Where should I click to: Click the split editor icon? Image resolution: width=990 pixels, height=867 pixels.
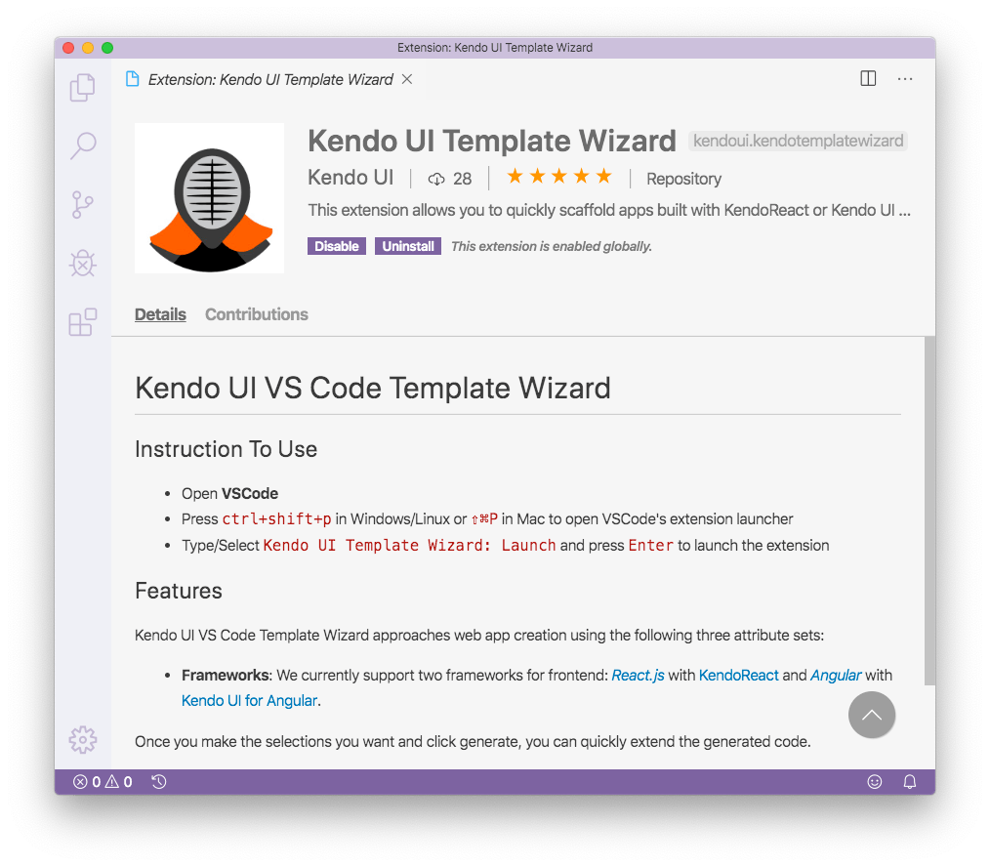pyautogui.click(x=868, y=78)
